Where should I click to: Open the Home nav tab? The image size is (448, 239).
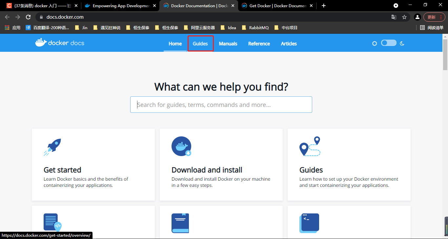tap(175, 44)
